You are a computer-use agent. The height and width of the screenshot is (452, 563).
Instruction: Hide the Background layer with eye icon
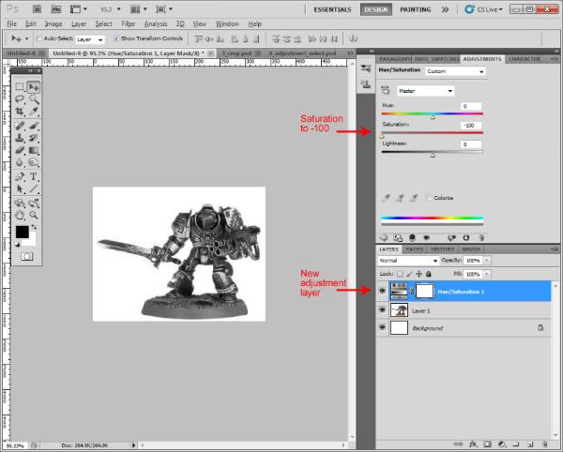[382, 328]
